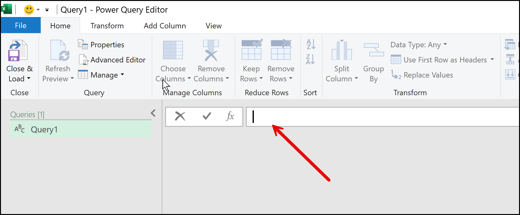Click the Choose Columns icon
The width and height of the screenshot is (520, 215).
click(173, 50)
